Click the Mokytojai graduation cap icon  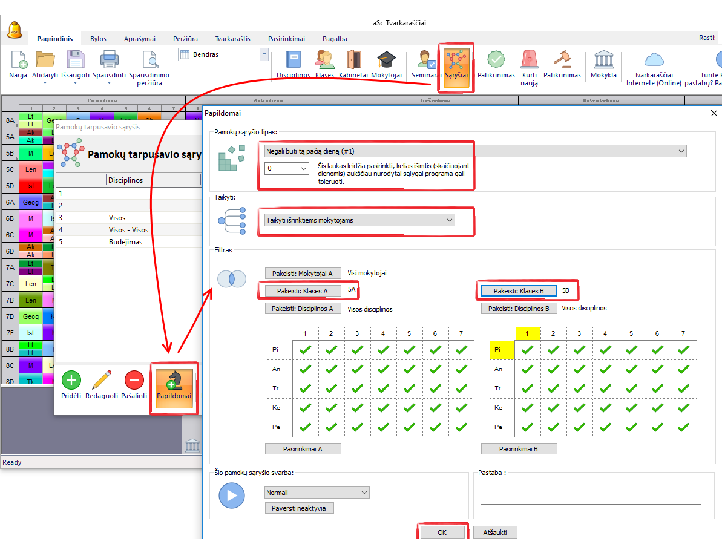[386, 61]
